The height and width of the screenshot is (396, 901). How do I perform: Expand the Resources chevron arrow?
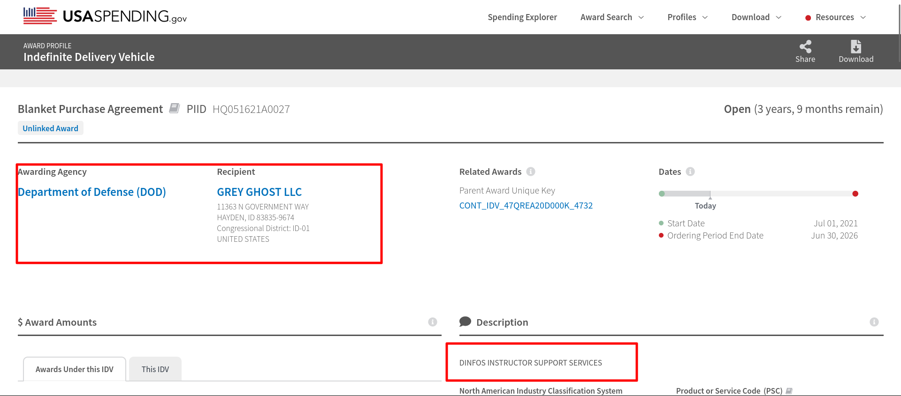pyautogui.click(x=863, y=17)
